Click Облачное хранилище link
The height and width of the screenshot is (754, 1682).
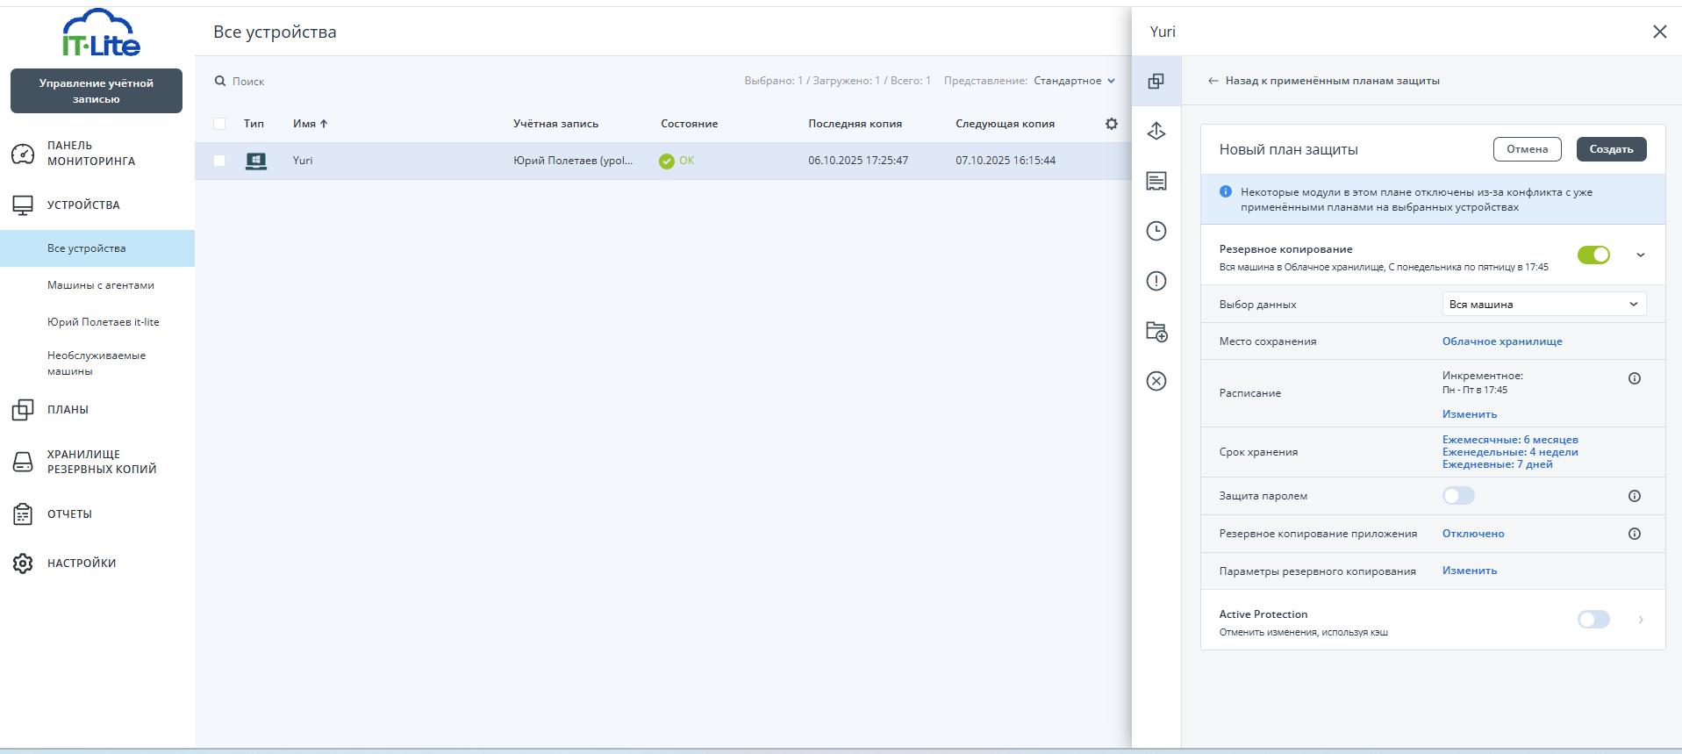click(x=1501, y=341)
